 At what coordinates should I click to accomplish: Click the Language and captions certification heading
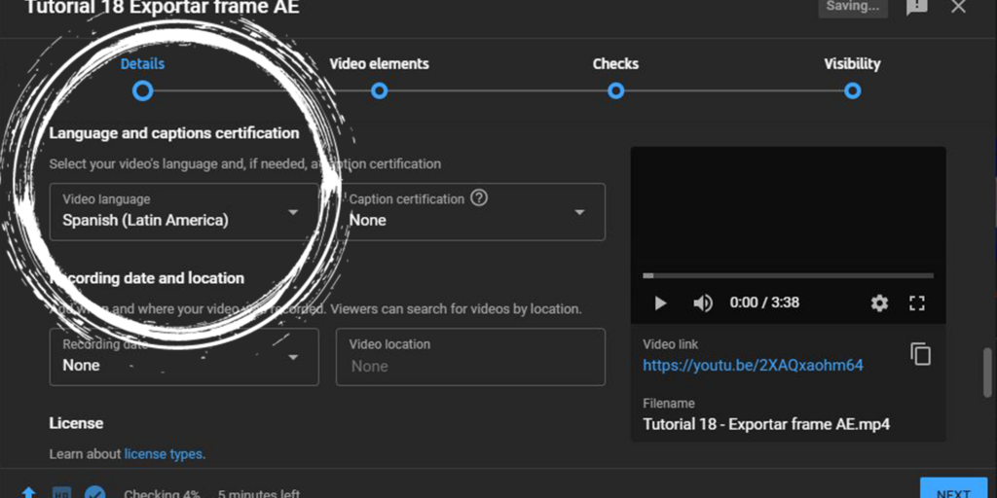tap(174, 133)
